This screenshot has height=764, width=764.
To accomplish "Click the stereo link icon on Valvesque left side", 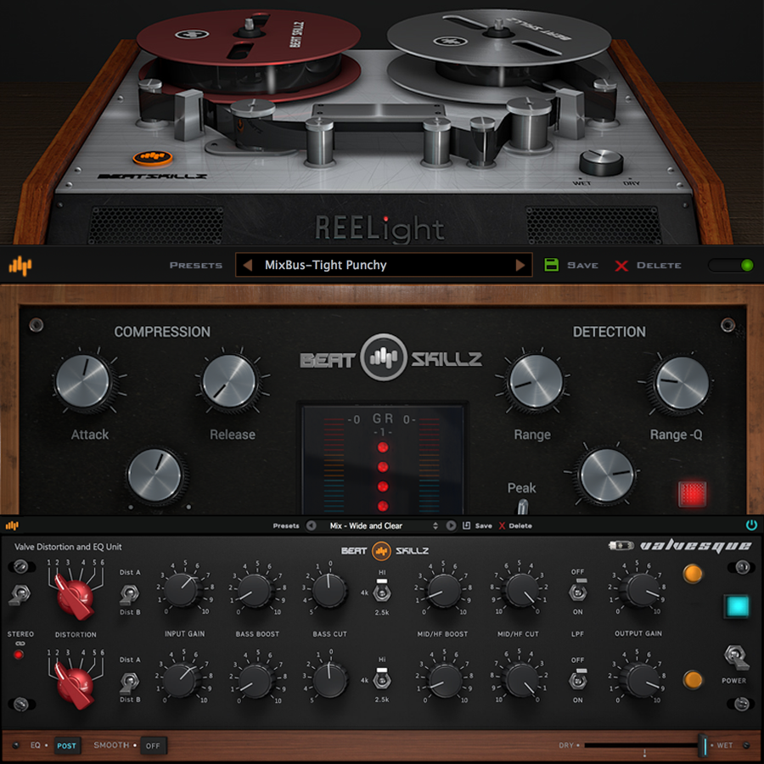I will tap(21, 643).
